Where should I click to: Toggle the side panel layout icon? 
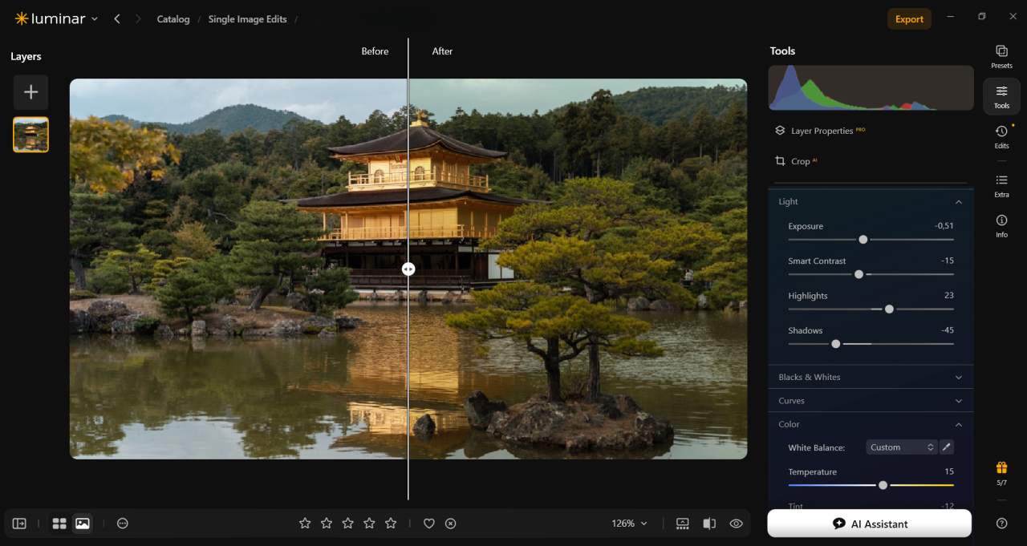tap(19, 524)
